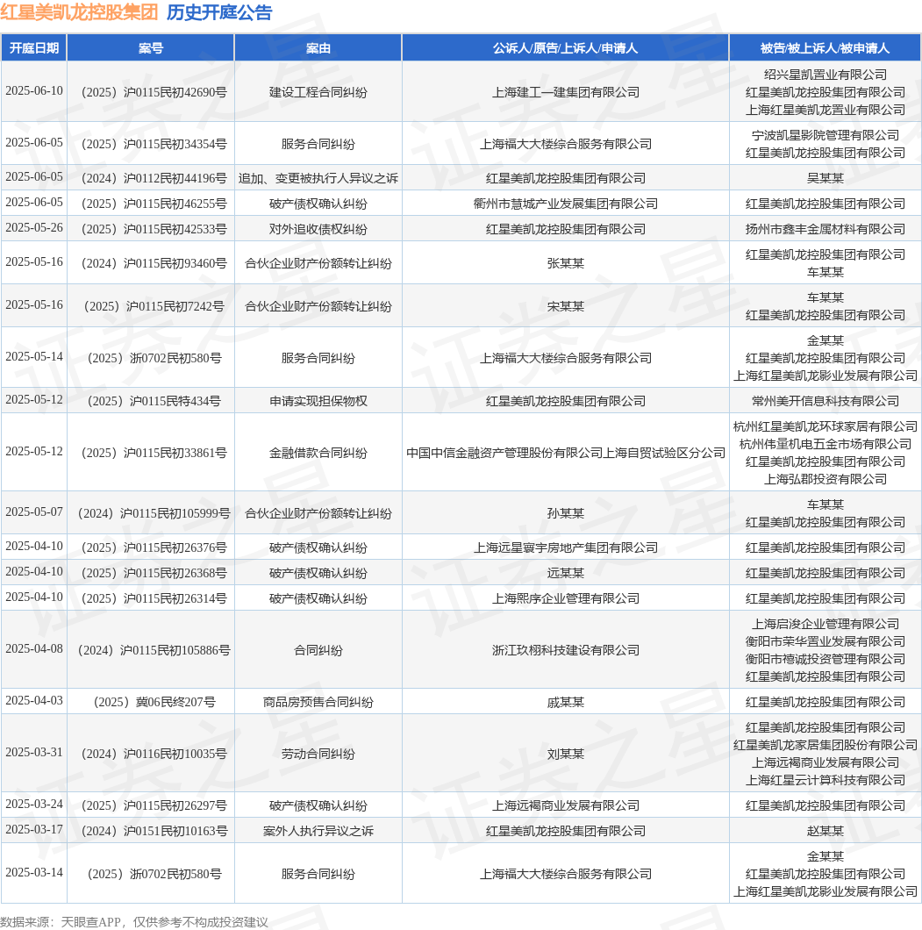
Task: Click plaintiff 上海远星寰宇房地产集团有限公司
Action: point(565,547)
